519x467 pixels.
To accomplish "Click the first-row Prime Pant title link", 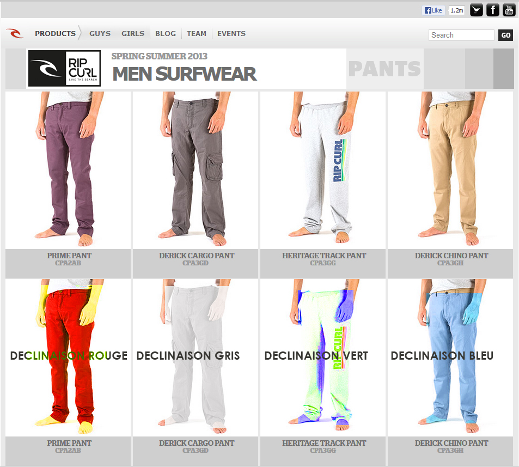I will tap(69, 256).
